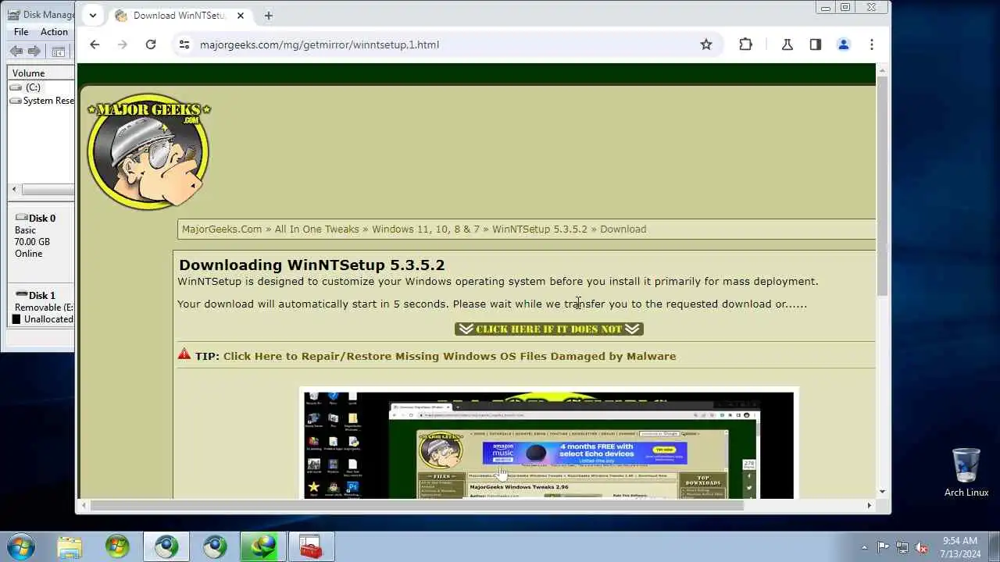Click the second Chrome taskbar icon
The height and width of the screenshot is (562, 1000).
[215, 547]
